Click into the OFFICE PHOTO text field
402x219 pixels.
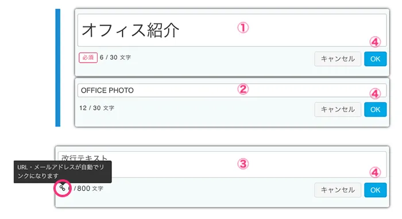click(x=232, y=90)
